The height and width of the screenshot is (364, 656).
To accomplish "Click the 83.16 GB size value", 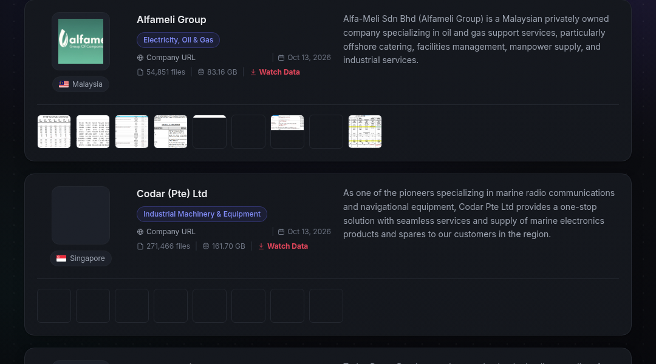I will (222, 72).
